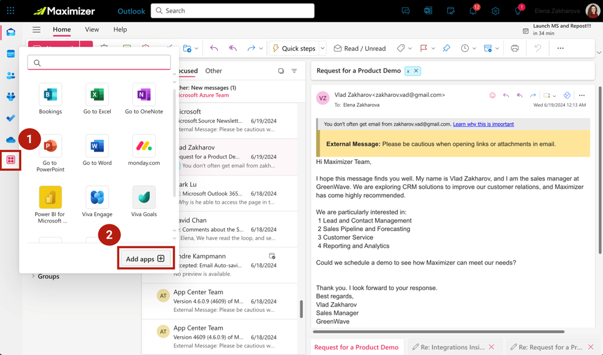Close the Re: Integrations Insi... draft tab
Screen dimensions: 603x355
[x=491, y=347]
